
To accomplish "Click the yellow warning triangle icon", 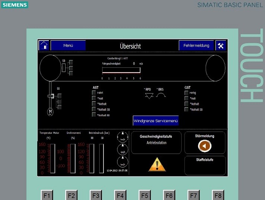I will 157,164.
